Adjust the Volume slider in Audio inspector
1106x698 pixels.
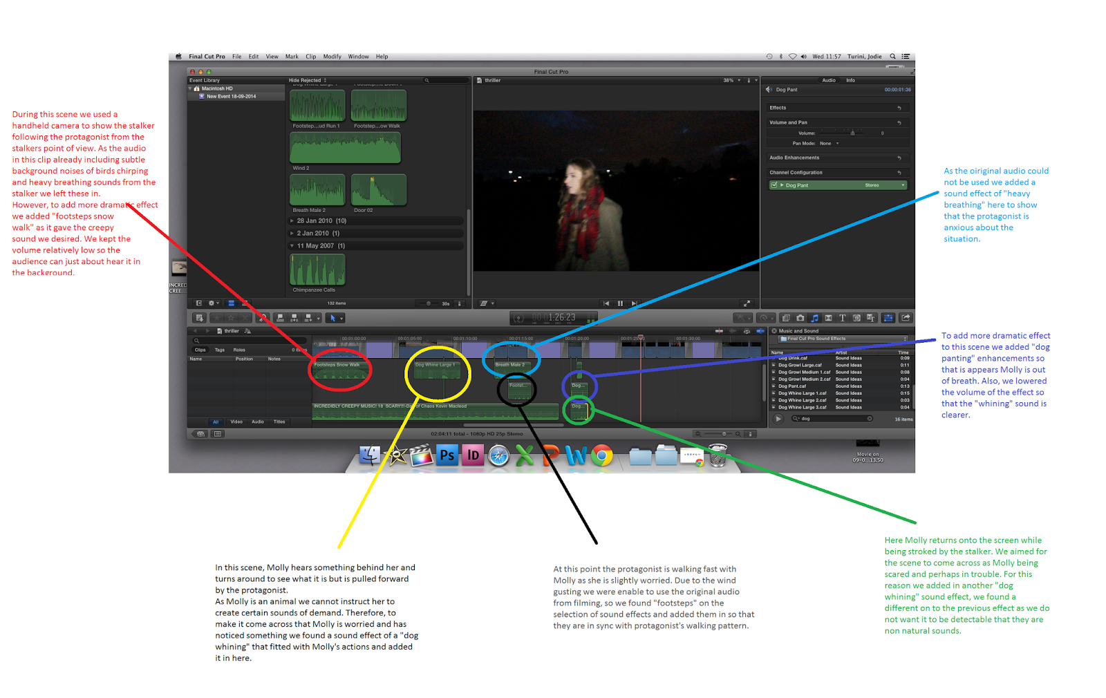853,133
